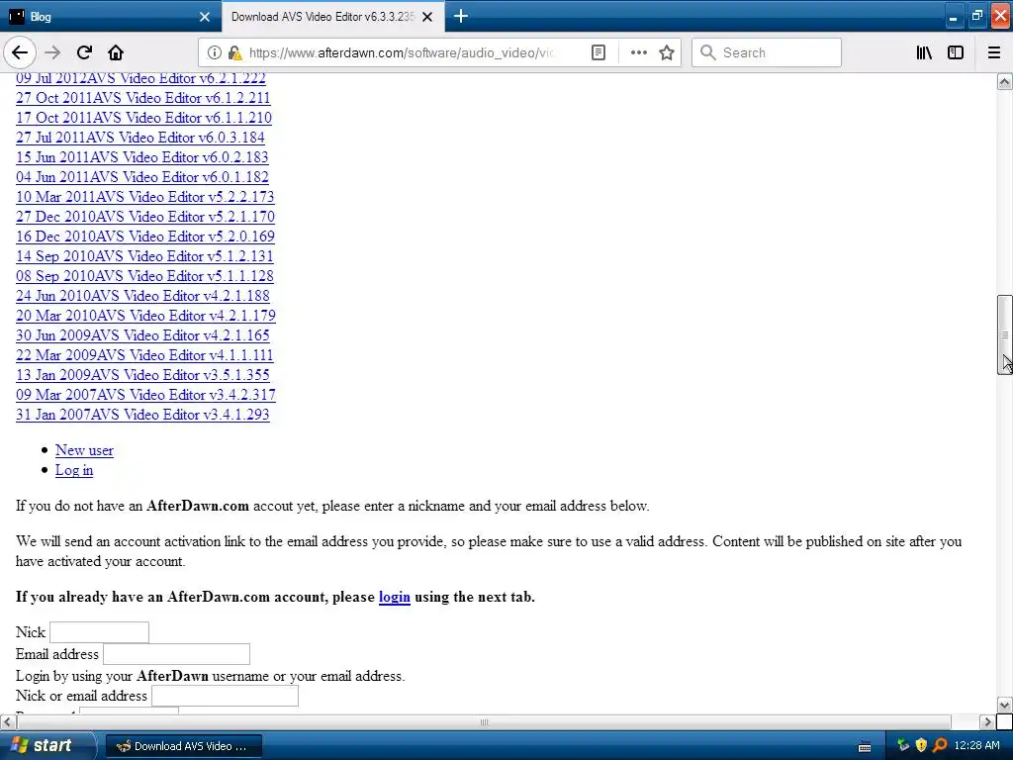The width and height of the screenshot is (1013, 760).
Task: Click the horizontal scrollbar thumb
Action: pos(483,721)
